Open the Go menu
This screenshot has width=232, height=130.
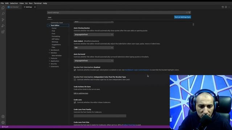click(x=26, y=3)
